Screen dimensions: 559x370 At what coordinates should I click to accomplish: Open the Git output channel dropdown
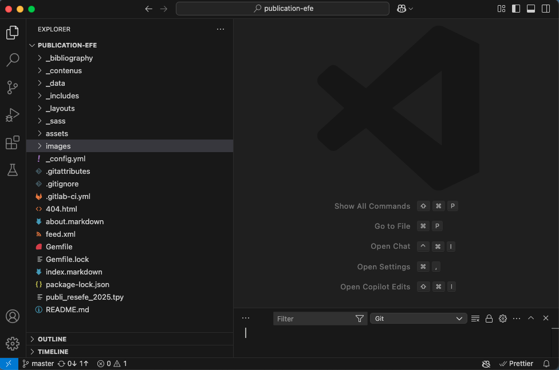click(x=419, y=319)
